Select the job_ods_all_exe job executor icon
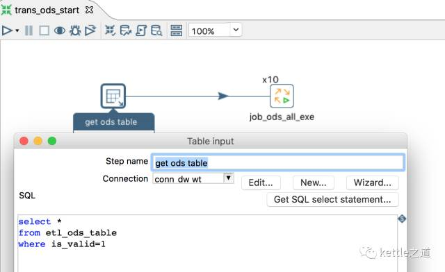445x272 pixels. click(282, 96)
